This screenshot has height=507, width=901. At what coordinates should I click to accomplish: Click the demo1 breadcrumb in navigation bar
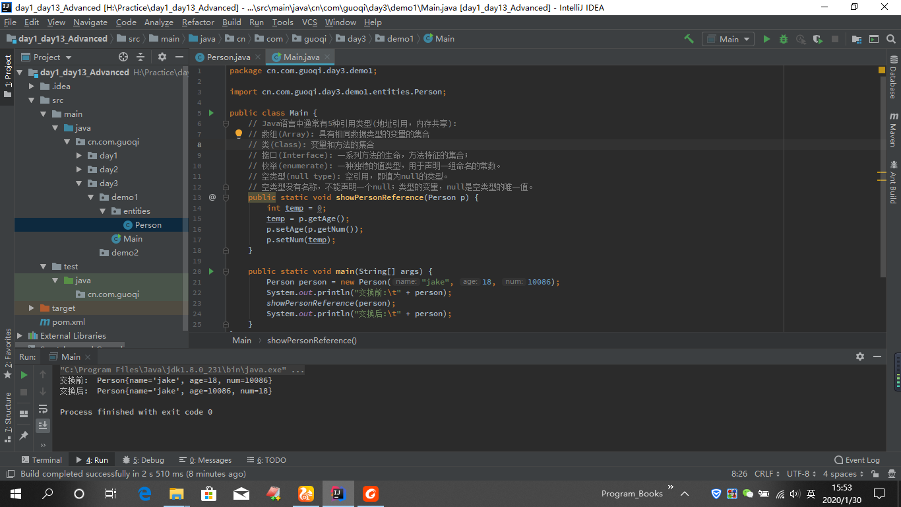(x=394, y=39)
